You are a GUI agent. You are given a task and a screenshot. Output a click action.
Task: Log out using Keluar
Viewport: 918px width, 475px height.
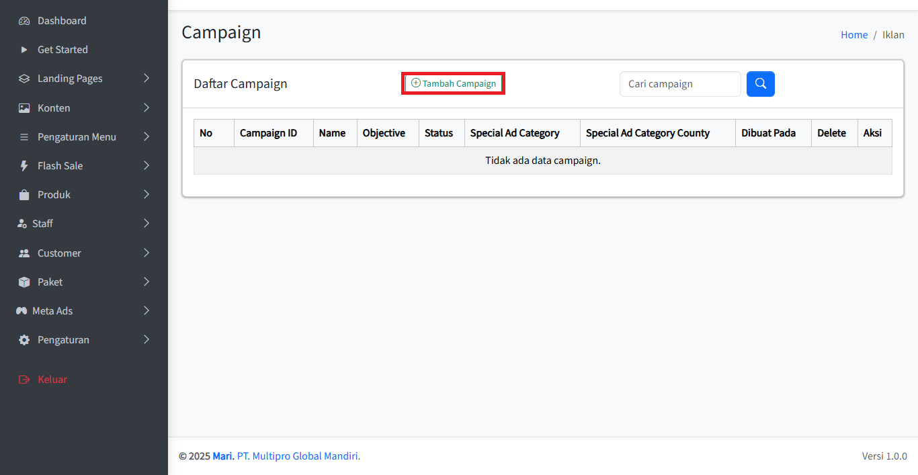52,380
